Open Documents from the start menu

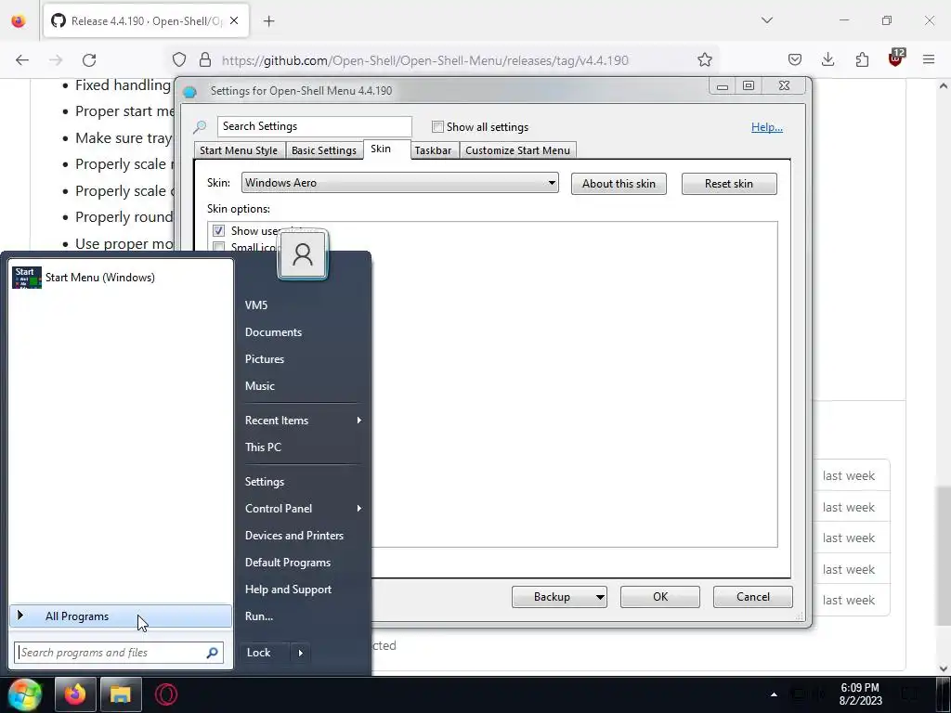pos(302,332)
